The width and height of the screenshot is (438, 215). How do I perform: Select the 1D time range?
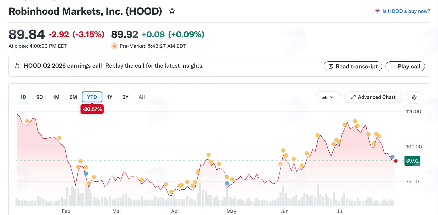[23, 97]
